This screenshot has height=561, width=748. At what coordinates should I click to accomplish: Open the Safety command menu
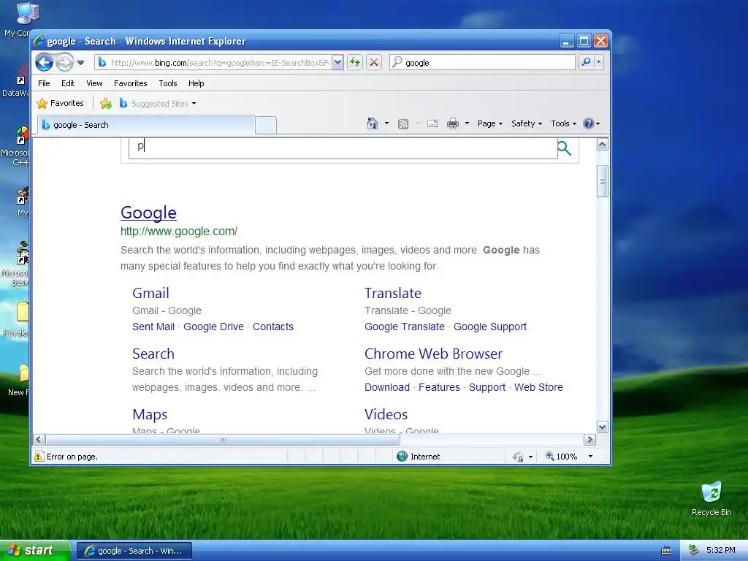point(527,123)
